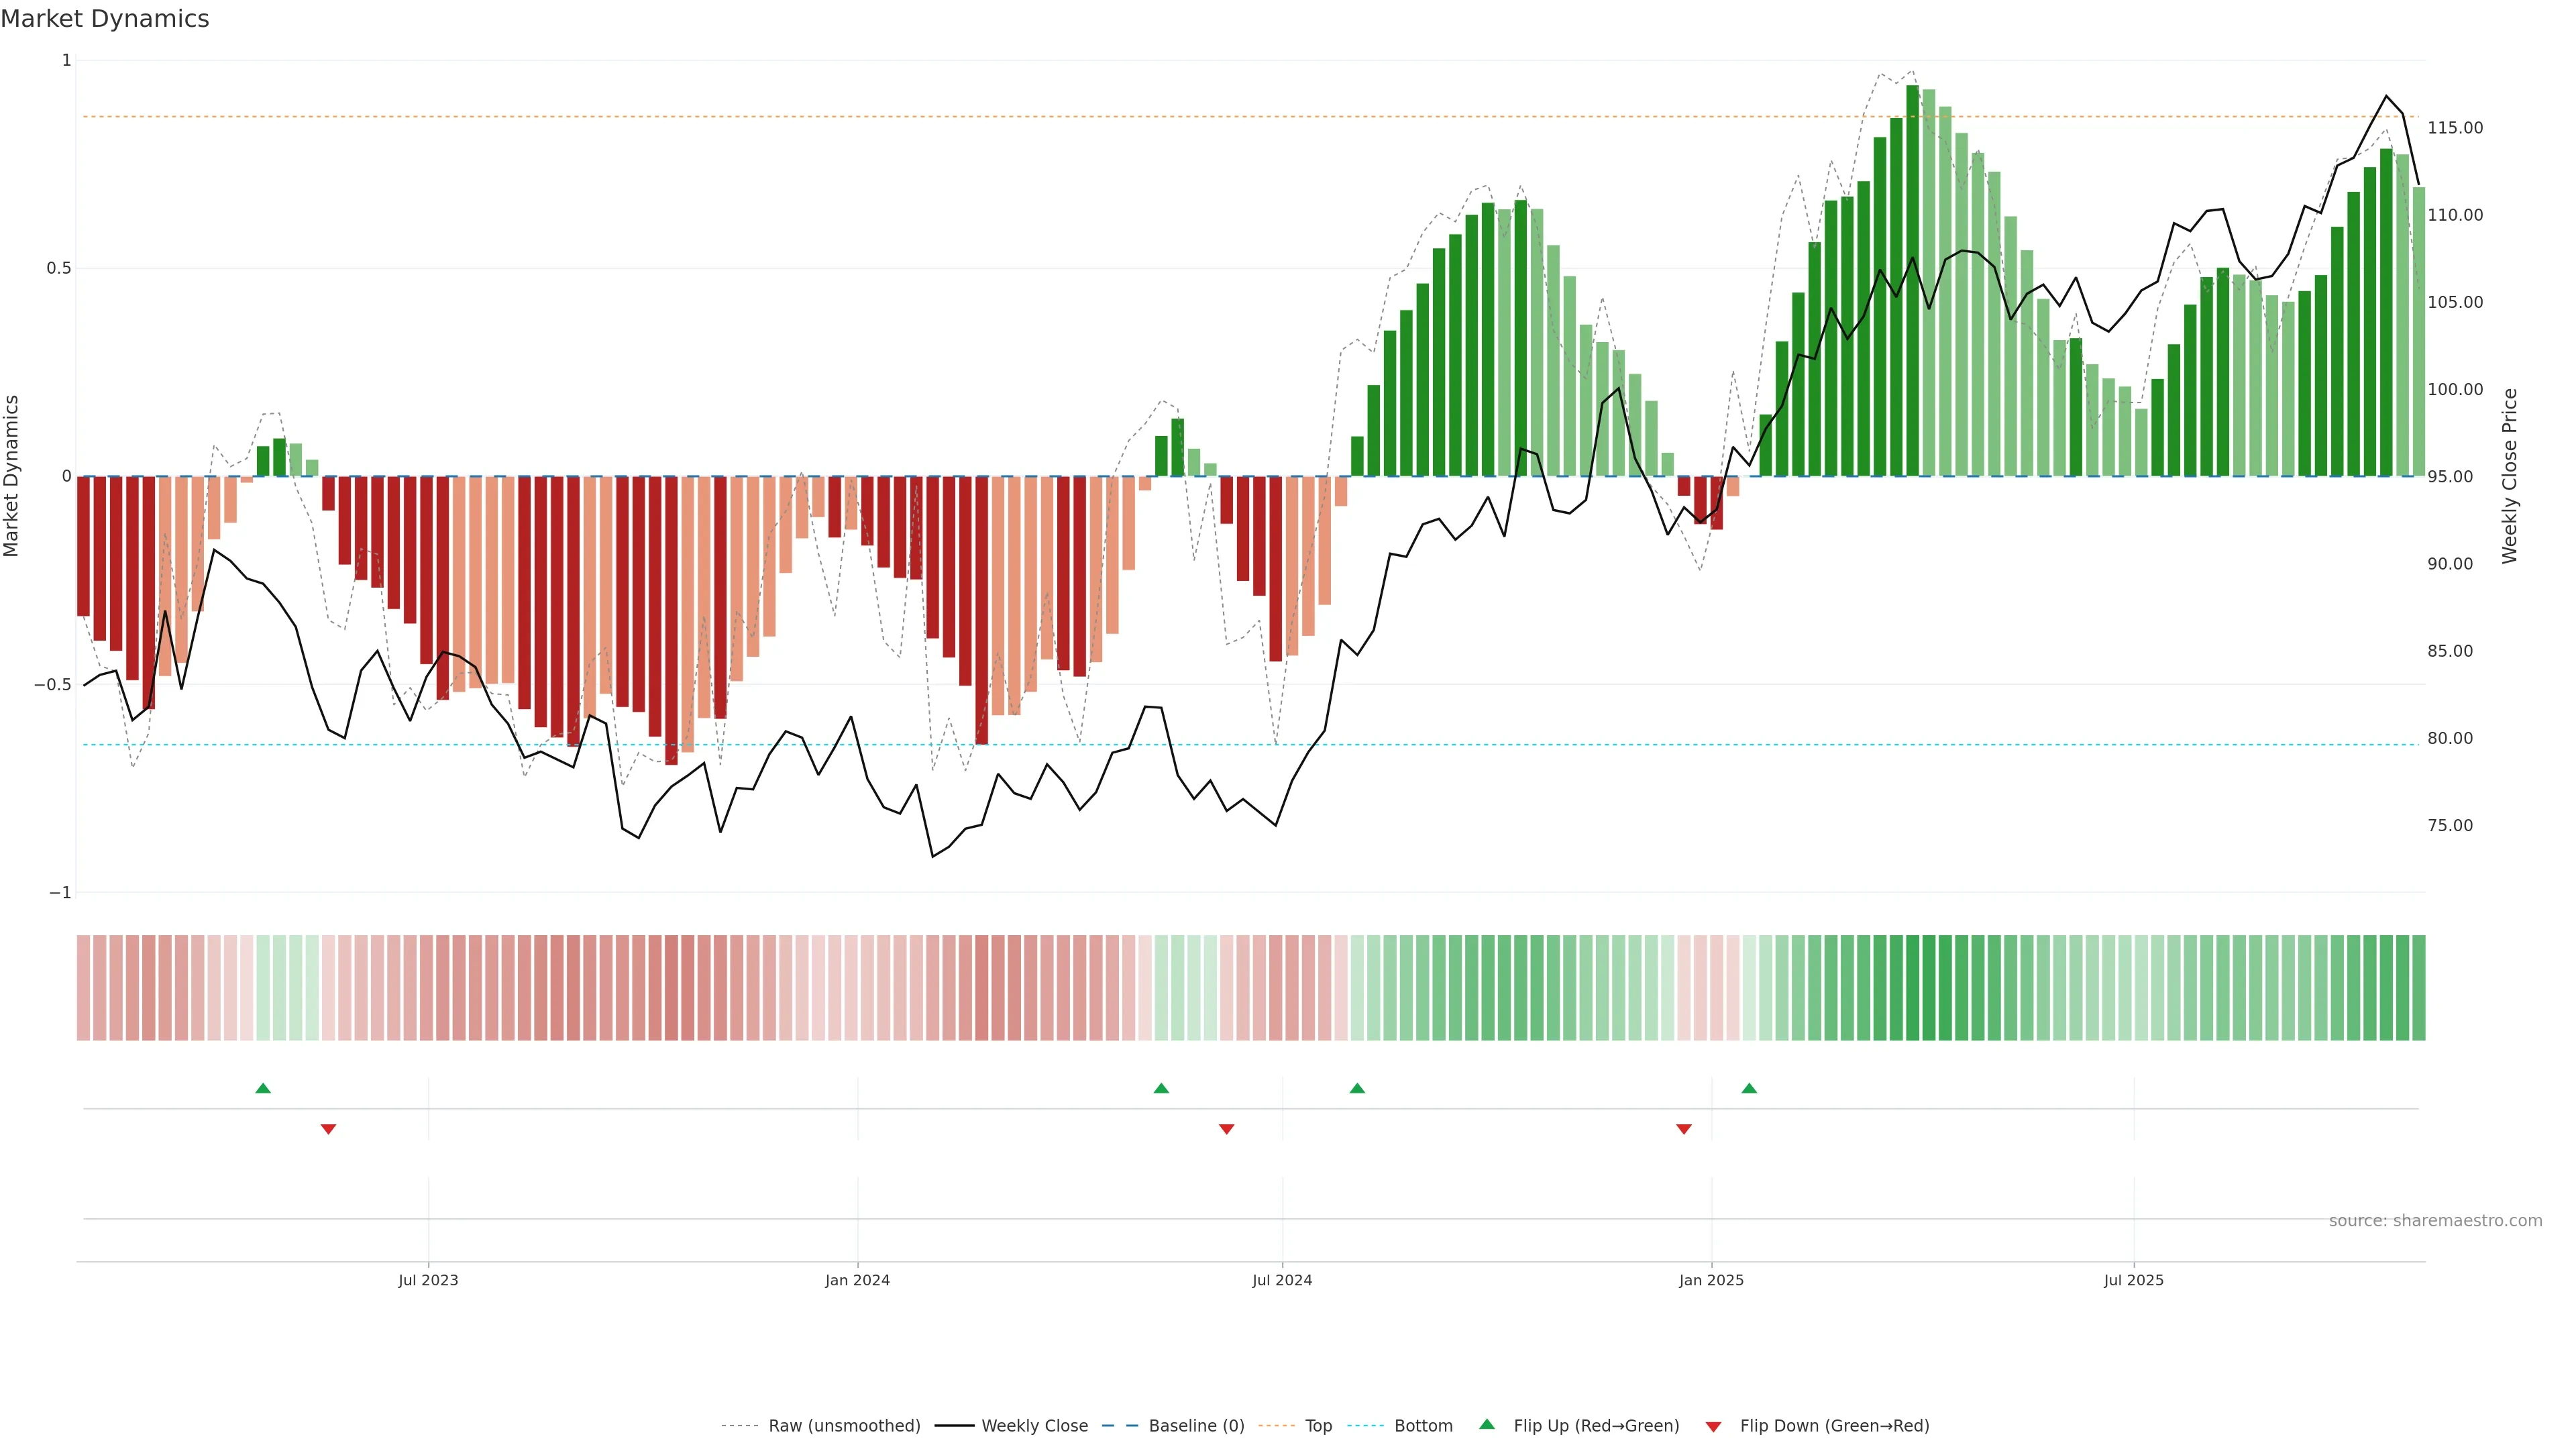Hide the Bottom threshold line via the legend
The height and width of the screenshot is (1449, 2576).
tap(1423, 1426)
